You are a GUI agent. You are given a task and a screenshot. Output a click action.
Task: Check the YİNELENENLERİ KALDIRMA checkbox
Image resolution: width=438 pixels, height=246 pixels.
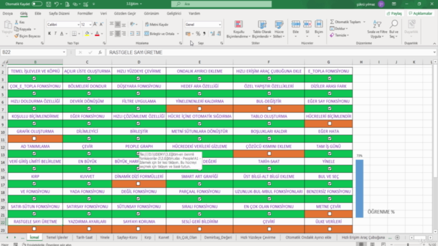coord(199,109)
